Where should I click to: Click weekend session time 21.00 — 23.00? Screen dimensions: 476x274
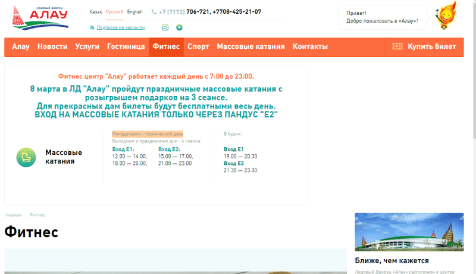pos(175,163)
